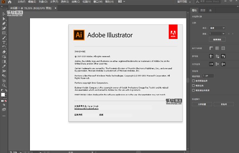Image resolution: width=239 pixels, height=153 pixels.
Task: Collapse the right panel dock expander
Action: click(x=237, y=6)
